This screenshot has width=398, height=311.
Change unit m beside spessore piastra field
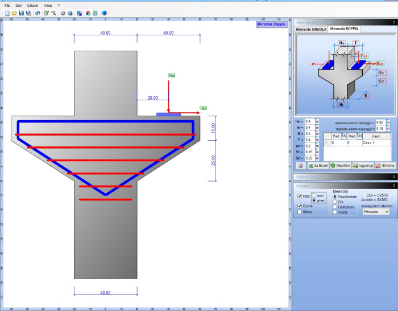click(388, 122)
